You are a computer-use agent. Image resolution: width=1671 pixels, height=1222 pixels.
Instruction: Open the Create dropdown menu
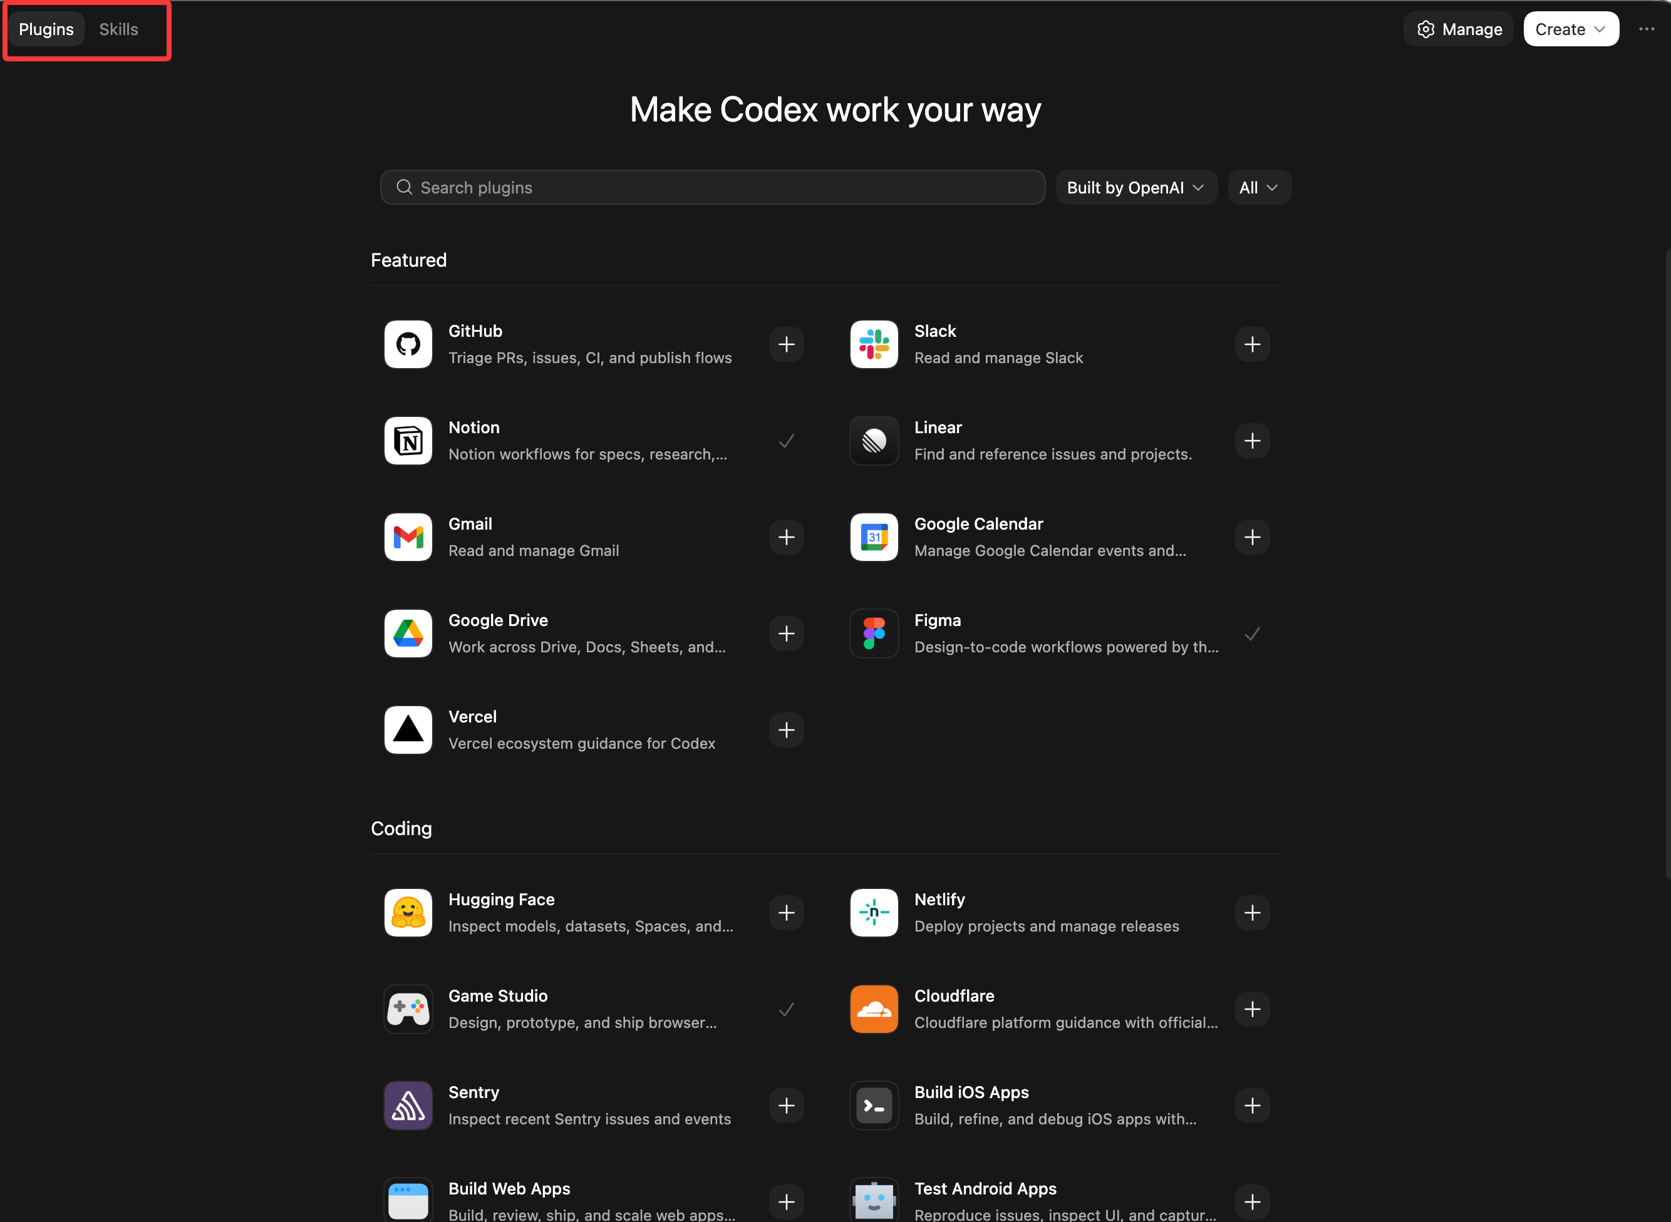(1570, 29)
